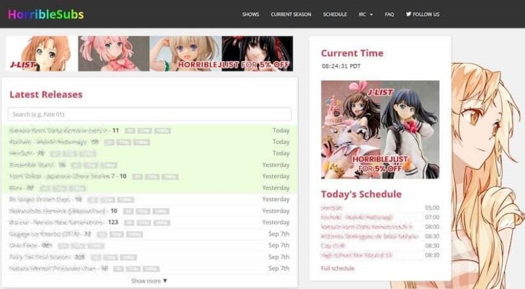This screenshot has width=525, height=289.
Task: Open the schedule show airing at 07:00
Action: (357, 217)
